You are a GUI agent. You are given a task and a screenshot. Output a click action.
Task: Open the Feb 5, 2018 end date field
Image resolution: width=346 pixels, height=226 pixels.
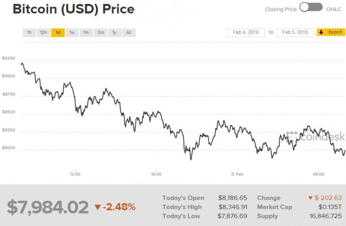point(295,33)
